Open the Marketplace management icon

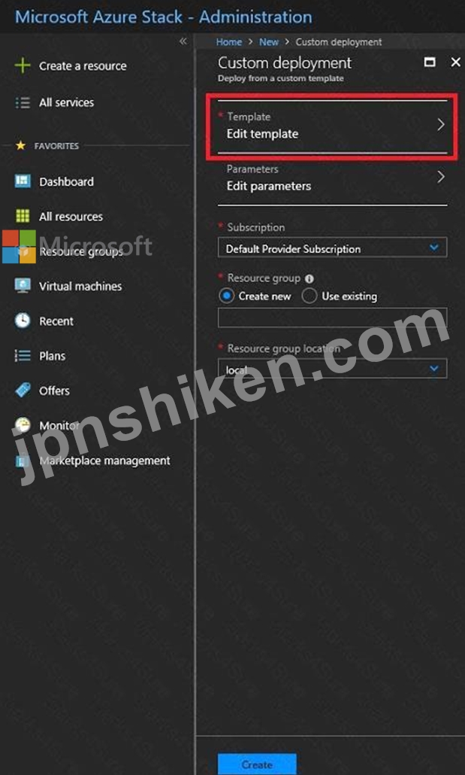pos(23,460)
